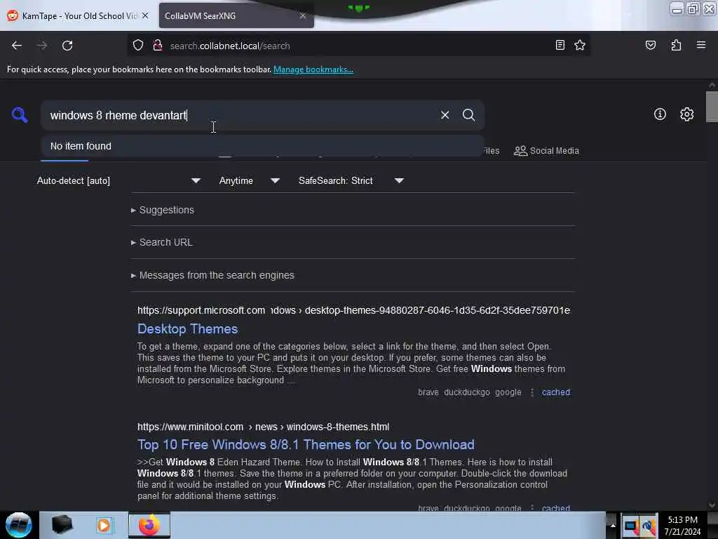The width and height of the screenshot is (718, 539).
Task: Open the Desktop Themes result
Action: pyautogui.click(x=188, y=329)
